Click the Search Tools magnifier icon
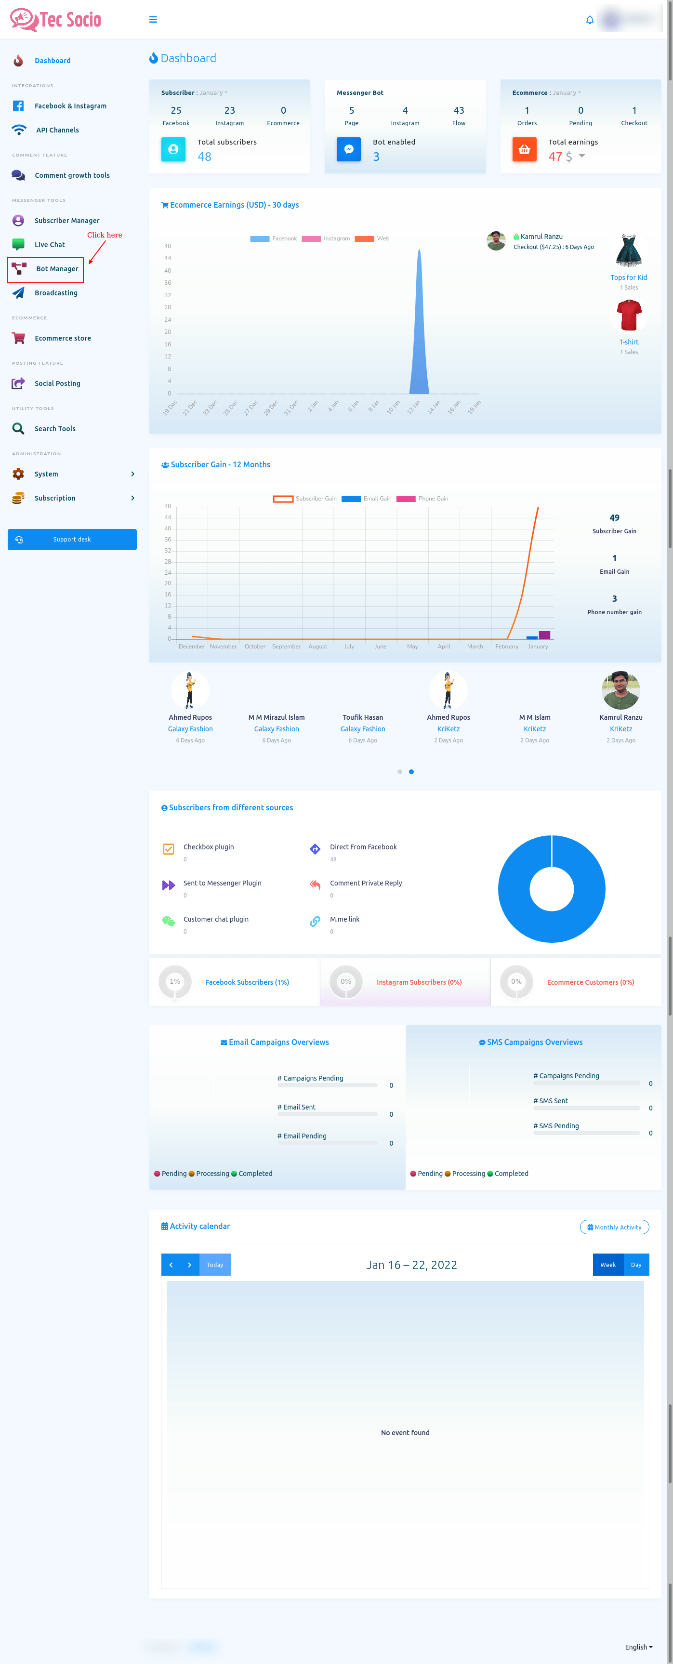The height and width of the screenshot is (1664, 673). pos(19,428)
